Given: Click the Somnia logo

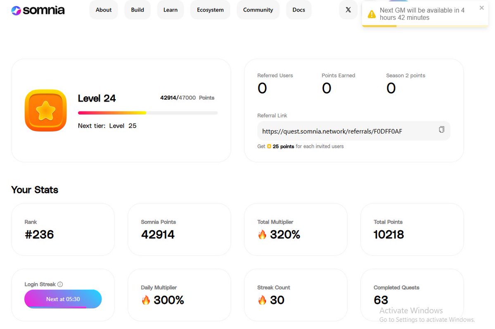Looking at the screenshot, I should 38,10.
